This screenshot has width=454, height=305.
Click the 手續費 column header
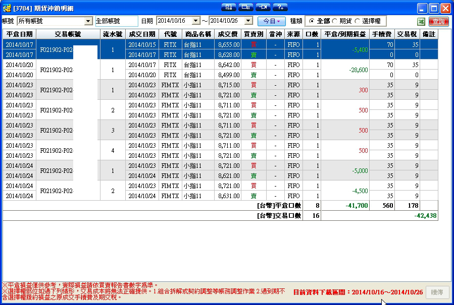point(382,34)
